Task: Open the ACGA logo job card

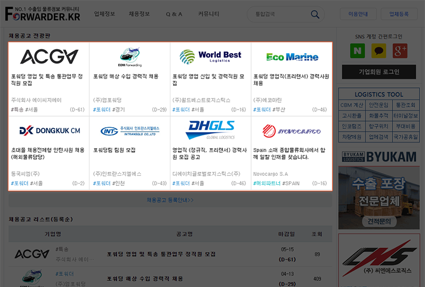Action: tap(49, 56)
